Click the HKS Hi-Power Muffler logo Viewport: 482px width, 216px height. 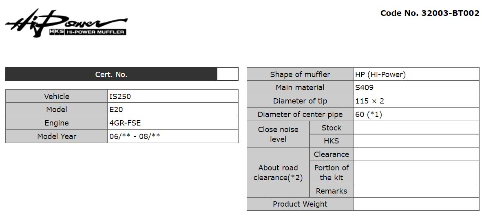(x=66, y=23)
